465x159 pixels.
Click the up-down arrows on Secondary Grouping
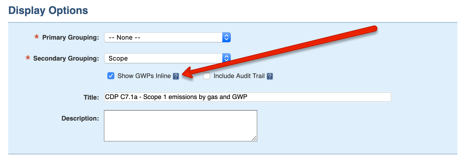(x=226, y=58)
